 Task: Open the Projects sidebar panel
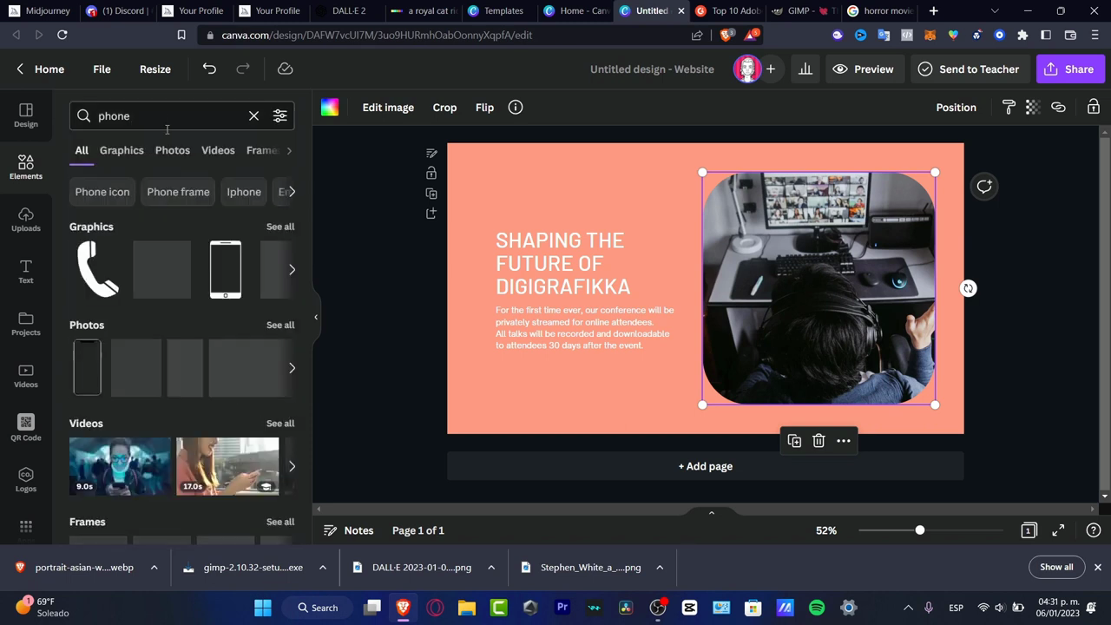pyautogui.click(x=26, y=324)
